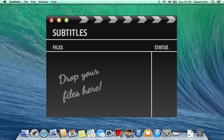Open Photo Booth red curtain icon
Viewport: 224px width, 140px height.
tap(119, 133)
